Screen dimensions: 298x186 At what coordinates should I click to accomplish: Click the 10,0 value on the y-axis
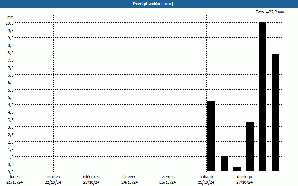(10, 23)
